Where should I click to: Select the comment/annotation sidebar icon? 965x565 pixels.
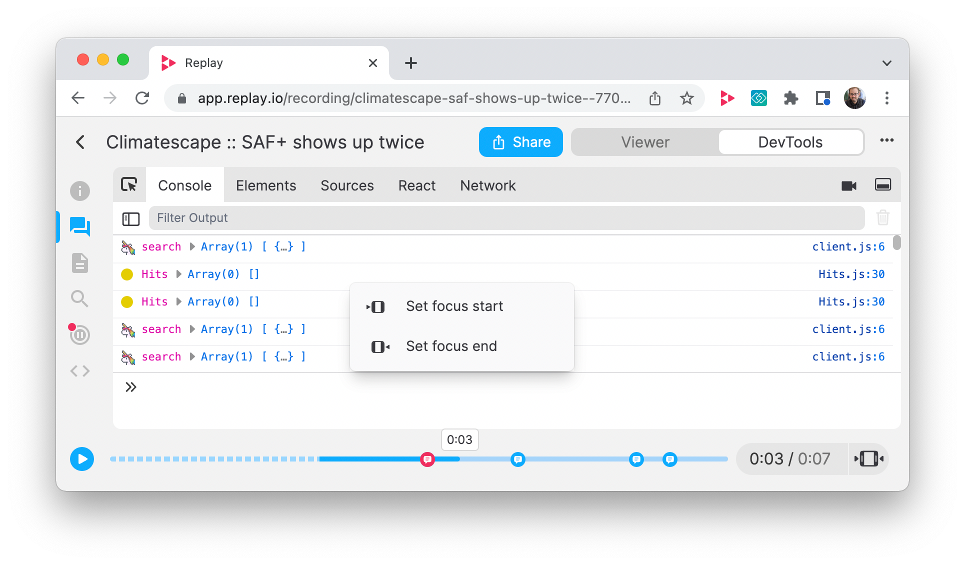click(80, 224)
